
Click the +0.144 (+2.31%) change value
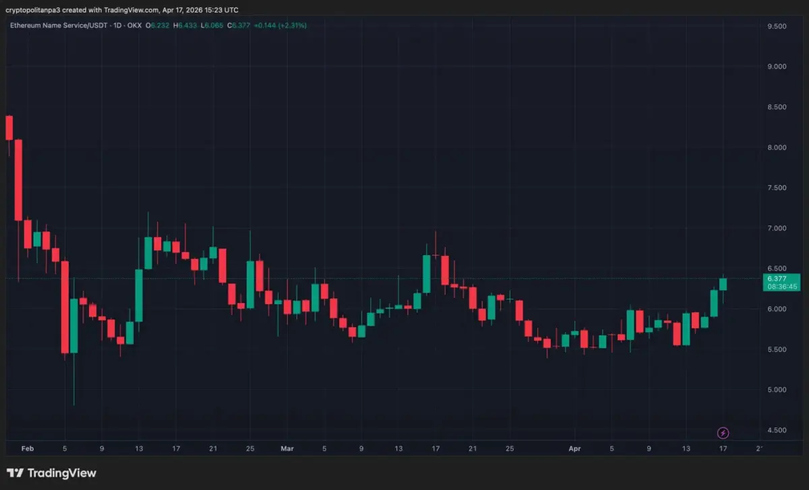(x=281, y=26)
